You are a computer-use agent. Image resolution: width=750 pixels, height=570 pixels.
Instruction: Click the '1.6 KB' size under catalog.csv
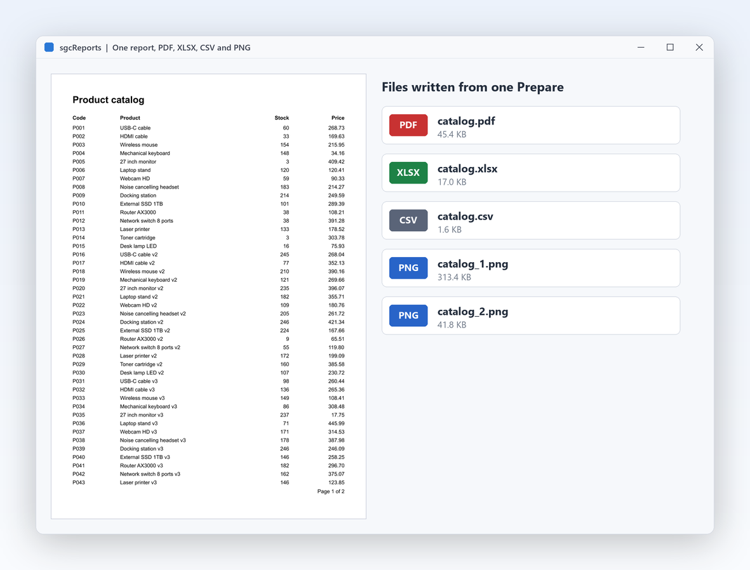pos(450,230)
